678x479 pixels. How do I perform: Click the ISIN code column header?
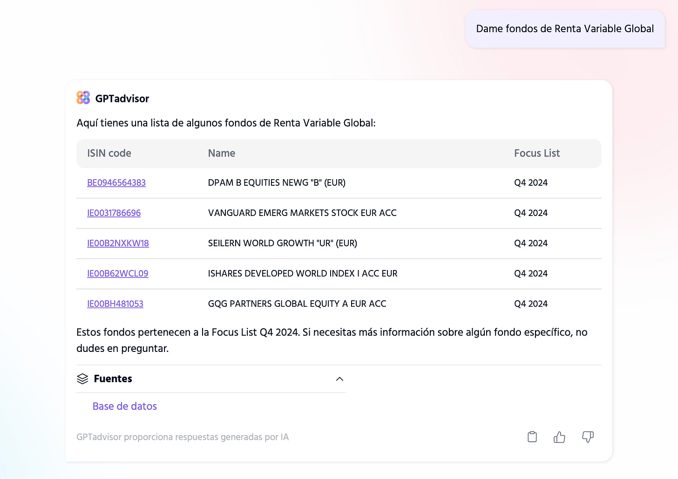coord(109,153)
